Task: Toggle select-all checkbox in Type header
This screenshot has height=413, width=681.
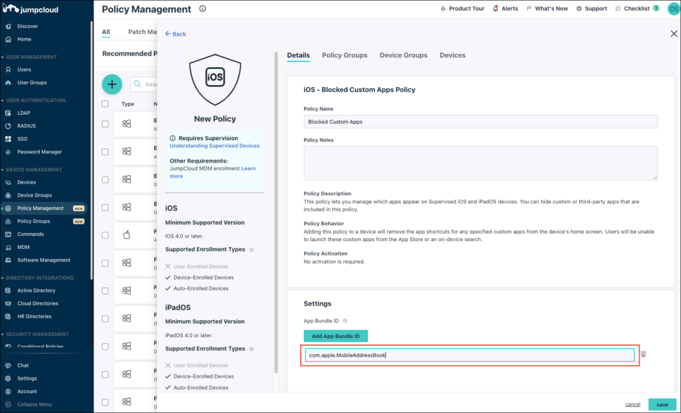Action: coord(105,104)
